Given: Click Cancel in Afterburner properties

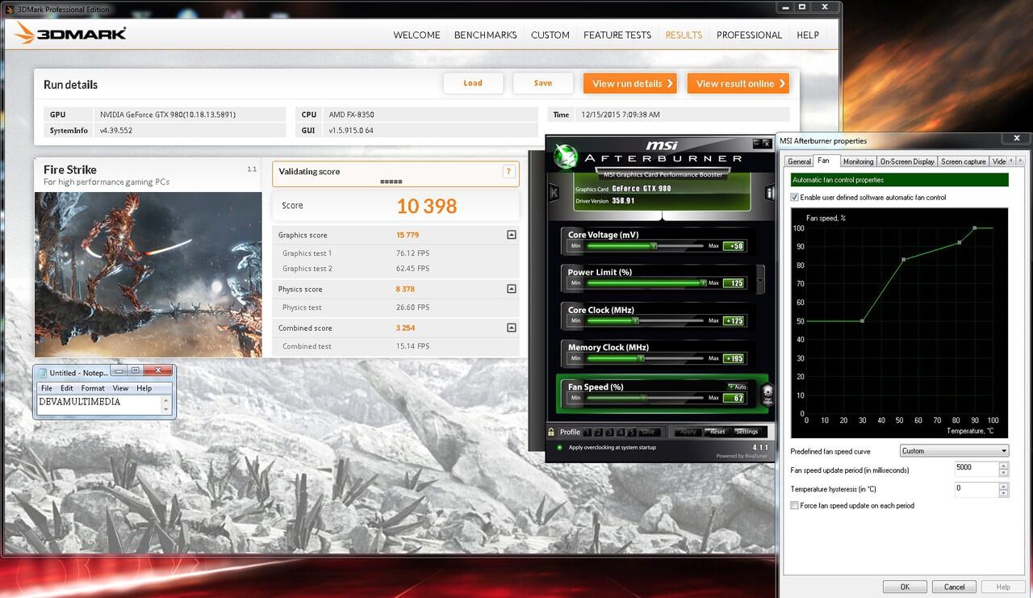Looking at the screenshot, I should 954,587.
